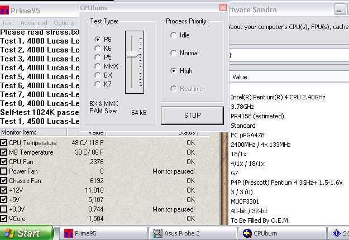Click the +3.3V 'Monitor paused!' status
Screen dimensions: 349x240
pyautogui.click(x=174, y=209)
